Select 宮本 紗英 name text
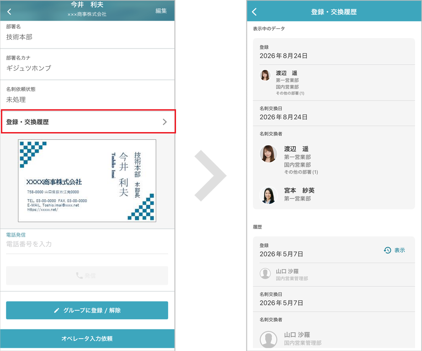The height and width of the screenshot is (351, 422). click(x=299, y=191)
